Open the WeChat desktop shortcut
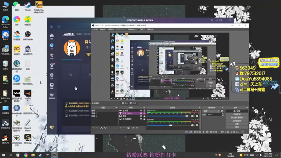This screenshot has height=158, width=281. [17, 6]
